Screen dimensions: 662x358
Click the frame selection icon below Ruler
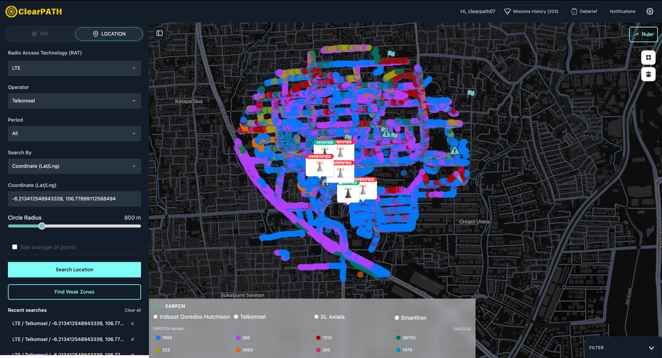(648, 58)
